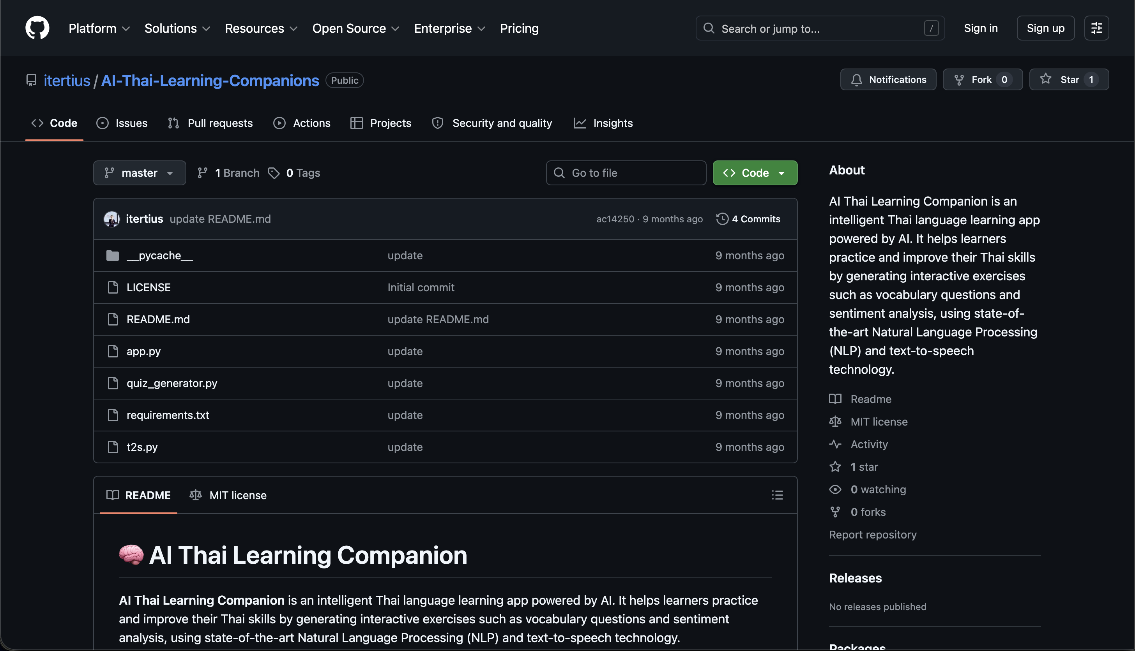Open the Open Source dropdown
The image size is (1135, 651).
(x=356, y=28)
